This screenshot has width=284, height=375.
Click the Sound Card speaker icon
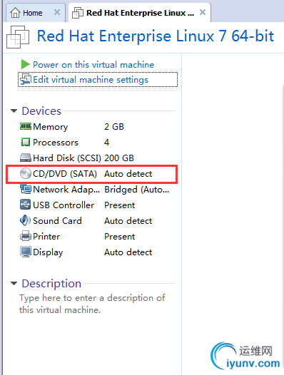pos(25,220)
